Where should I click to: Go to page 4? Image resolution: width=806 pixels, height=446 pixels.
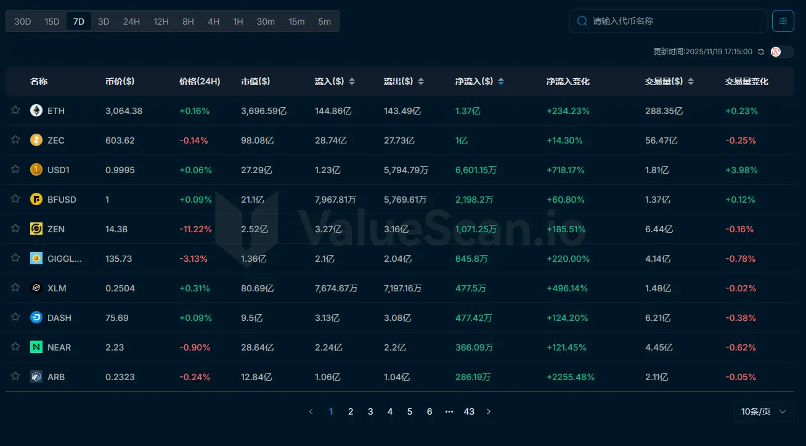[390, 412]
